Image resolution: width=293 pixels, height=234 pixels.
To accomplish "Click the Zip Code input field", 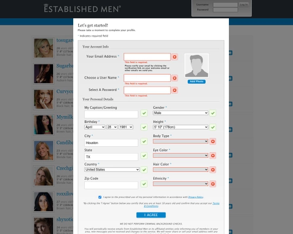I will tap(111, 185).
